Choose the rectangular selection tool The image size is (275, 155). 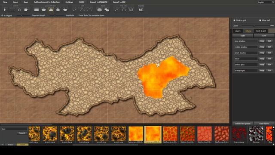[12, 10]
